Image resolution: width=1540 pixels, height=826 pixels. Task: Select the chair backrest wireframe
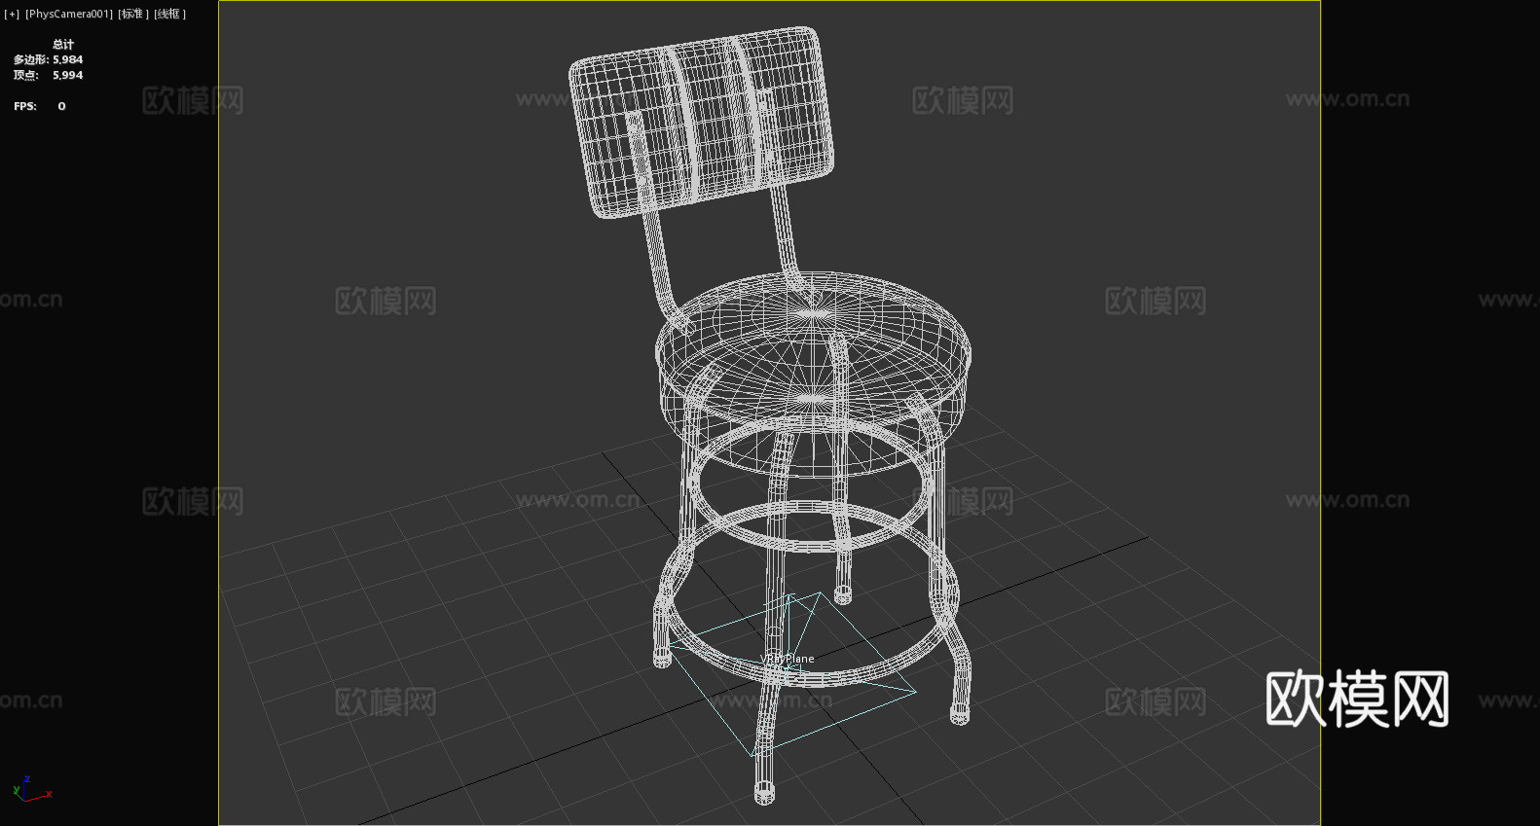(x=701, y=122)
